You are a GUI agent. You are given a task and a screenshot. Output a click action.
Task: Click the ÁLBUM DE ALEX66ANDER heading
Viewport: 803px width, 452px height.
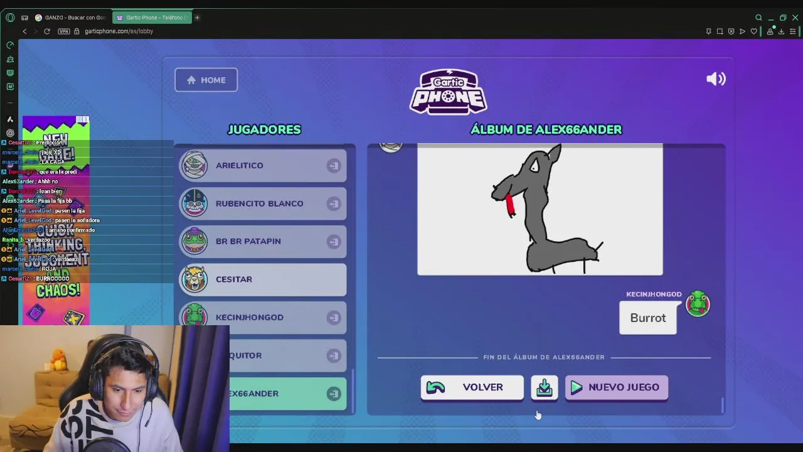pyautogui.click(x=546, y=129)
